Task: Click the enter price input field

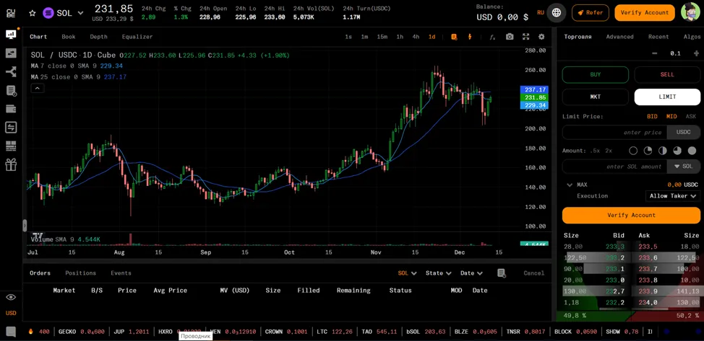Action: click(x=614, y=132)
